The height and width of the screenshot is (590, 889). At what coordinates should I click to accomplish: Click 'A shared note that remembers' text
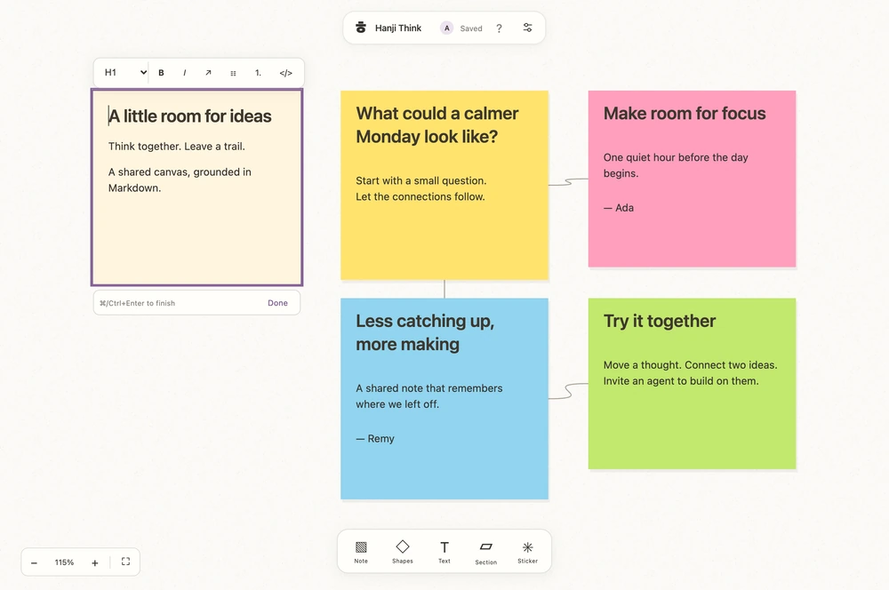(x=429, y=388)
